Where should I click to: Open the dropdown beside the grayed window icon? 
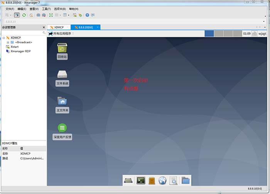click(60, 15)
